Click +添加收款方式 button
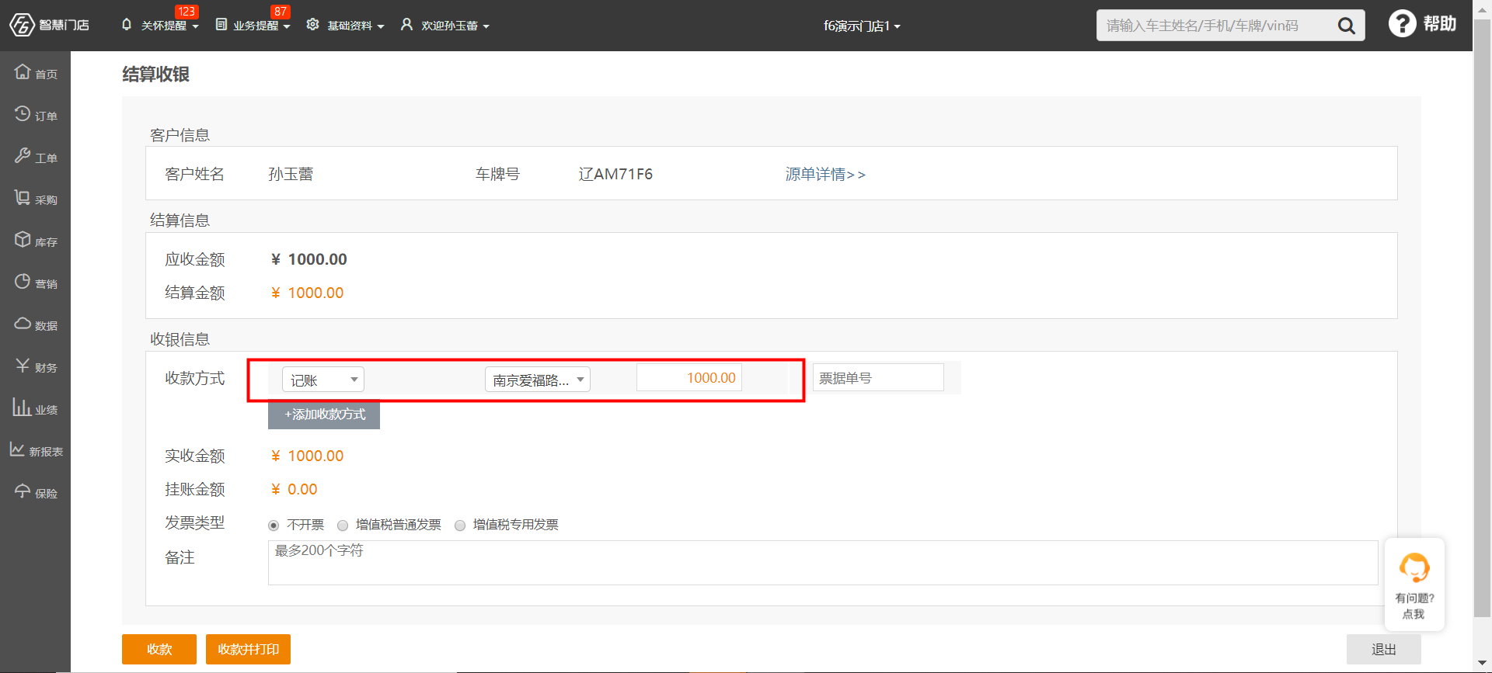Screen dimensions: 1492x673 pos(324,415)
